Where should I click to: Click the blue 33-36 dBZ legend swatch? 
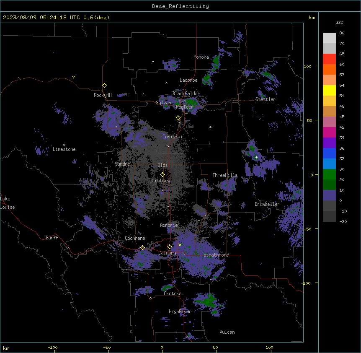[x=329, y=153]
